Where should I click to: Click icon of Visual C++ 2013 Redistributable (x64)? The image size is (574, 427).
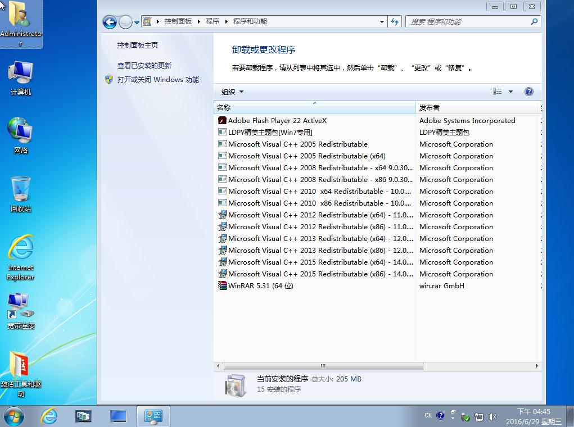click(x=222, y=239)
